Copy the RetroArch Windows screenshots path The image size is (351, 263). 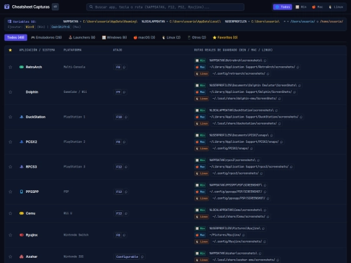(265, 60)
